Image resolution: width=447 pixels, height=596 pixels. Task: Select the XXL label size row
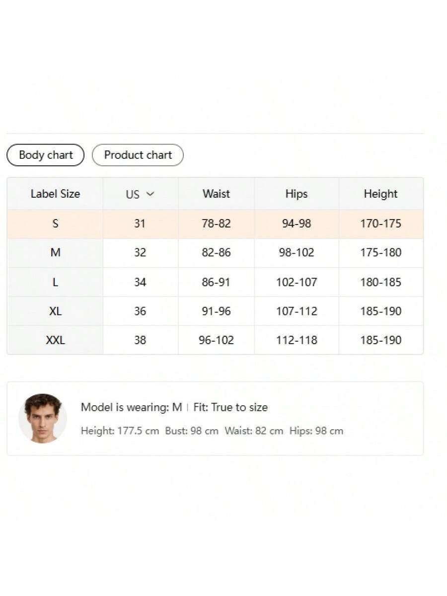pos(55,340)
